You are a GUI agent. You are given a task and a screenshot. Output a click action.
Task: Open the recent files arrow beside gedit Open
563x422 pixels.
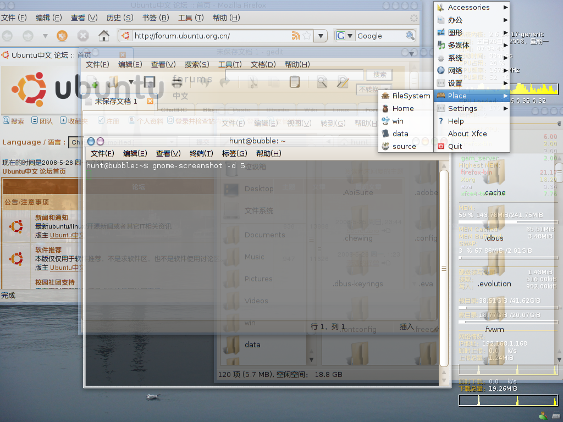click(131, 82)
